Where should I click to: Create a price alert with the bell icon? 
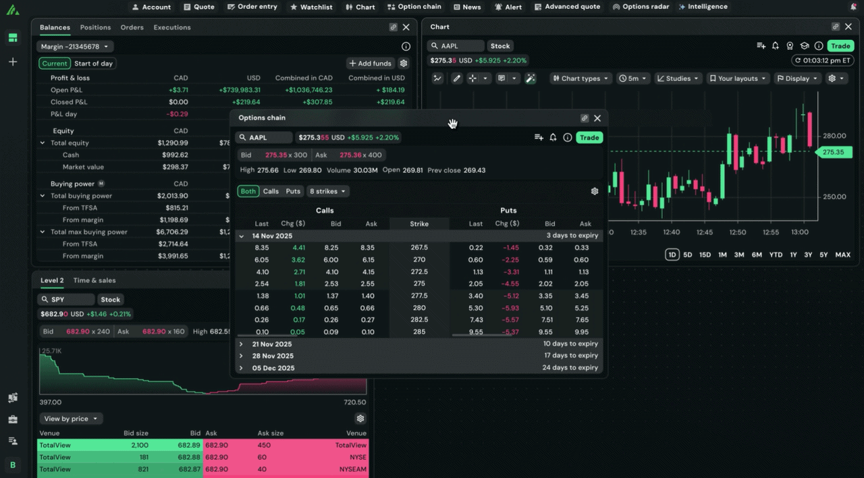pyautogui.click(x=552, y=137)
